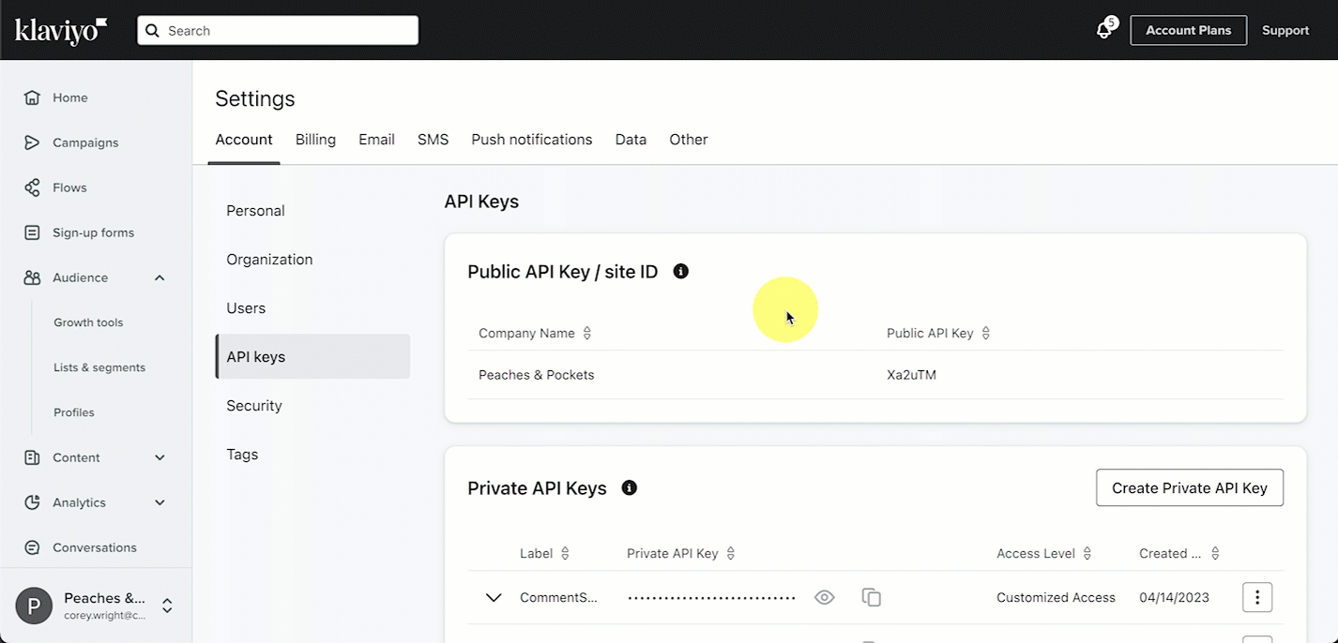Viewport: 1338px width, 643px height.
Task: Click the Conversations chat icon
Action: pyautogui.click(x=32, y=547)
